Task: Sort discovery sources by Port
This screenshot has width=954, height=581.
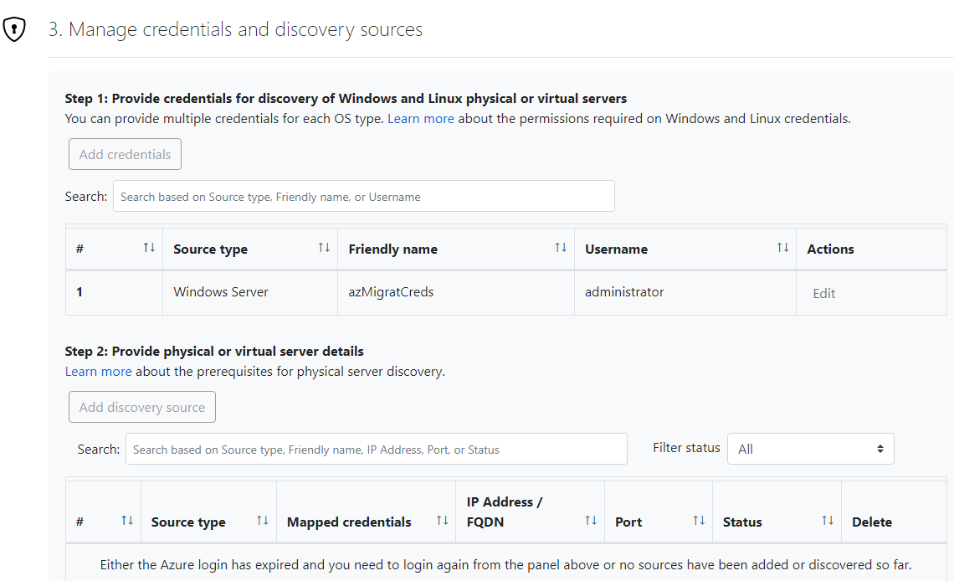Action: point(698,520)
